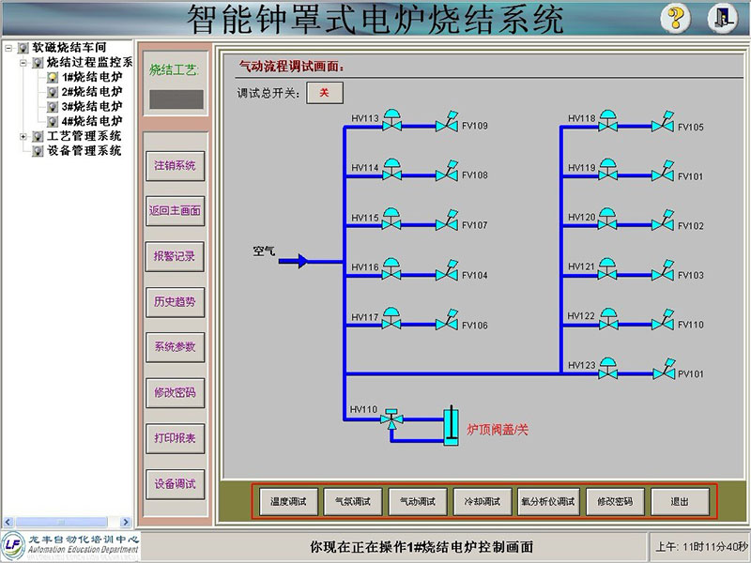Collapse the 软磁烧结车间 root tree node

pos(9,47)
